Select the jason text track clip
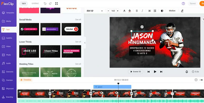 (112, 87)
